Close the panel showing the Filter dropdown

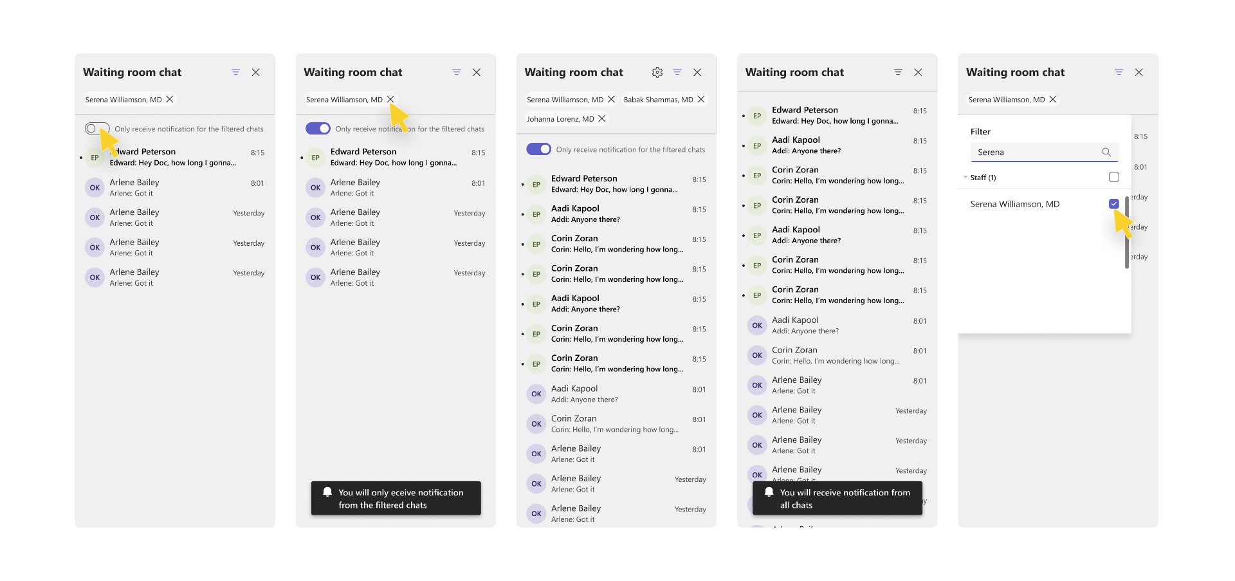(1139, 72)
